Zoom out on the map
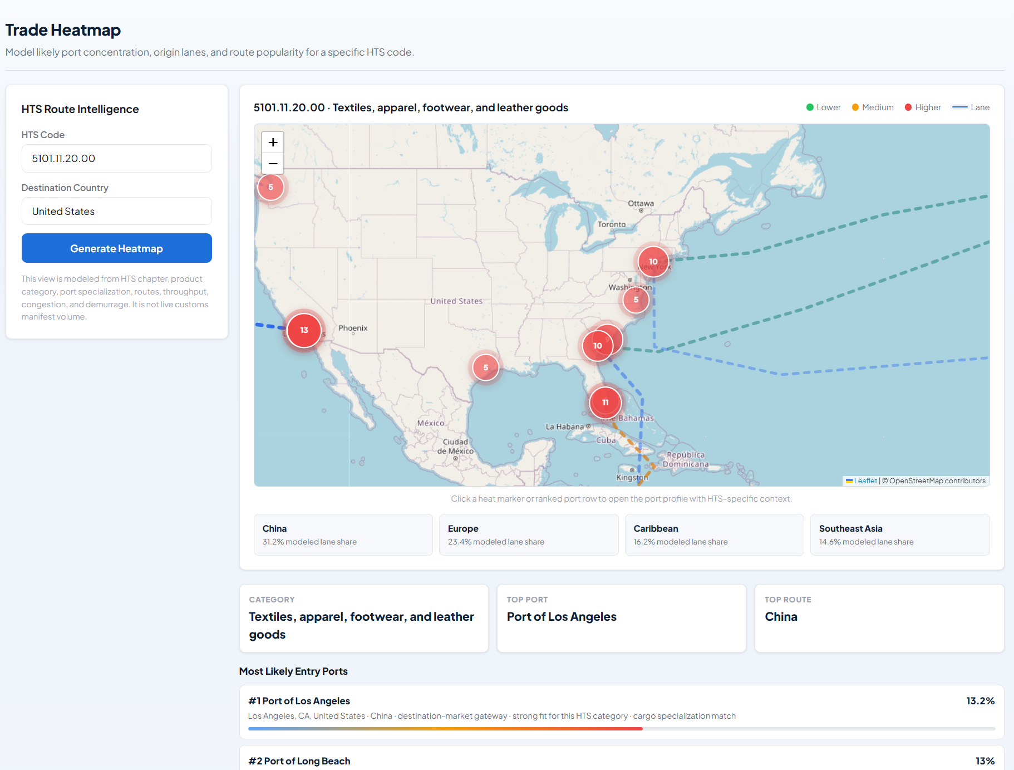 [x=273, y=164]
